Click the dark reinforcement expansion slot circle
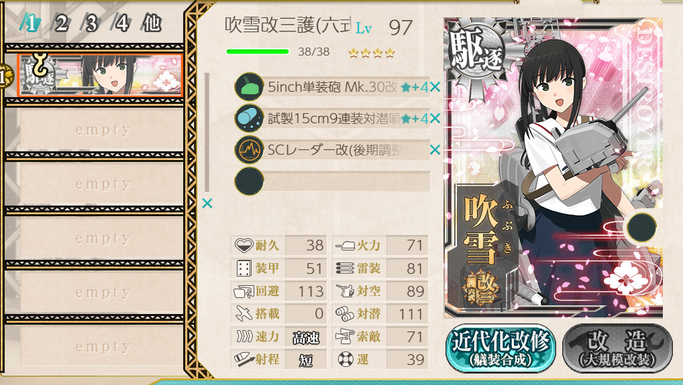The image size is (683, 385). [641, 227]
